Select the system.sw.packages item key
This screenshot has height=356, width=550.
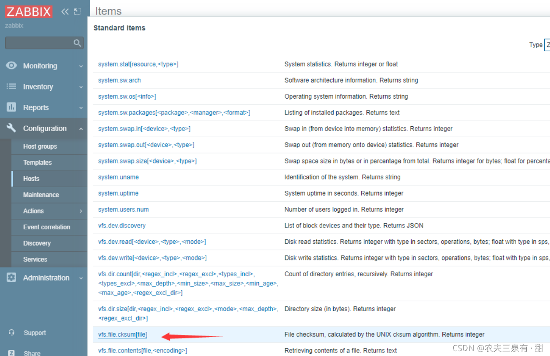174,113
